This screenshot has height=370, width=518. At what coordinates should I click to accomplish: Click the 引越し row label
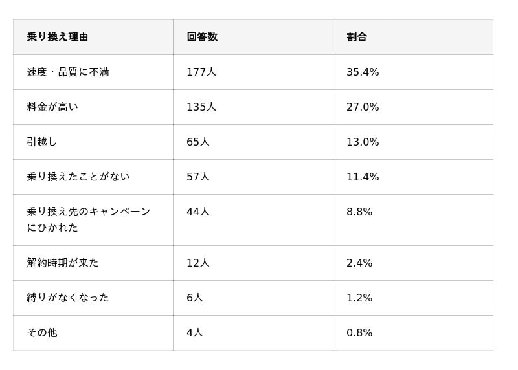[x=42, y=142]
